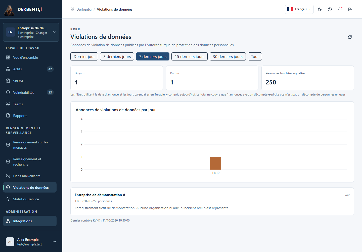This screenshot has width=362, height=252.
Task: Click the logout icon in header
Action: tap(350, 9)
